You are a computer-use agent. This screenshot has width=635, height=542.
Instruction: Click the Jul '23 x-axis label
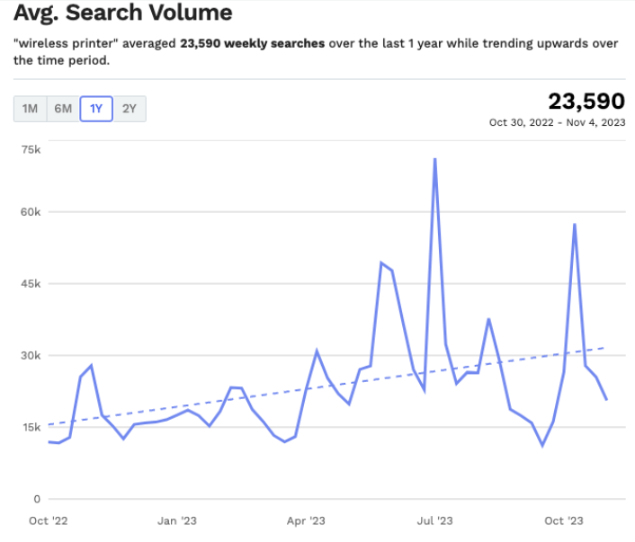436,520
